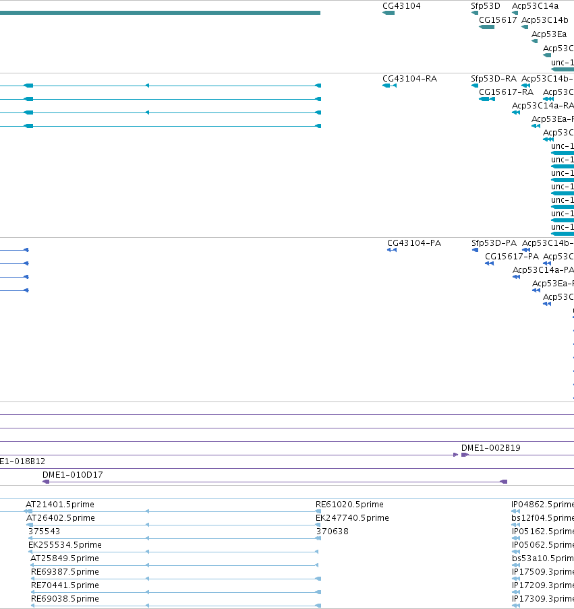The width and height of the screenshot is (574, 609).
Task: Select the long teal gene bar
Action: pyautogui.click(x=161, y=13)
